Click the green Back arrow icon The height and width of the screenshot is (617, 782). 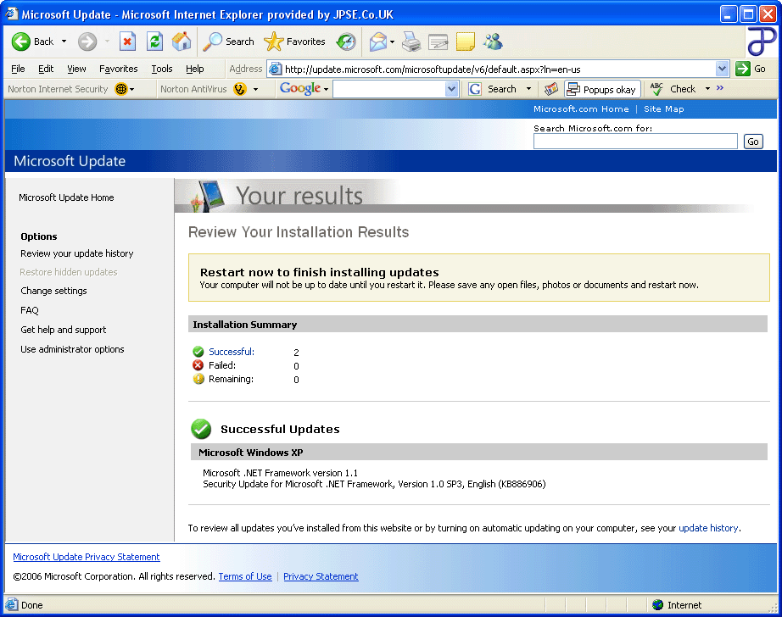(x=21, y=42)
